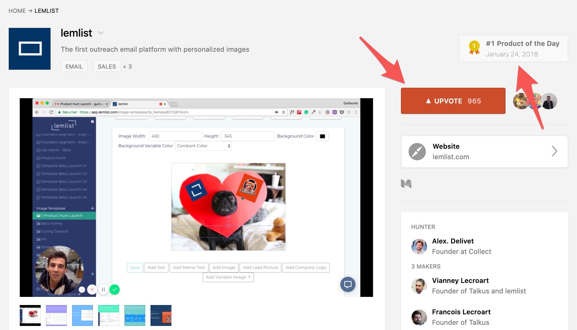Go to HOME in the breadcrumb
The image size is (577, 330).
tap(17, 11)
